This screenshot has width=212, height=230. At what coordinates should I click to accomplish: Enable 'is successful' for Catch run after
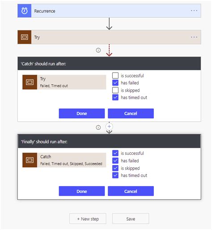(x=115, y=76)
